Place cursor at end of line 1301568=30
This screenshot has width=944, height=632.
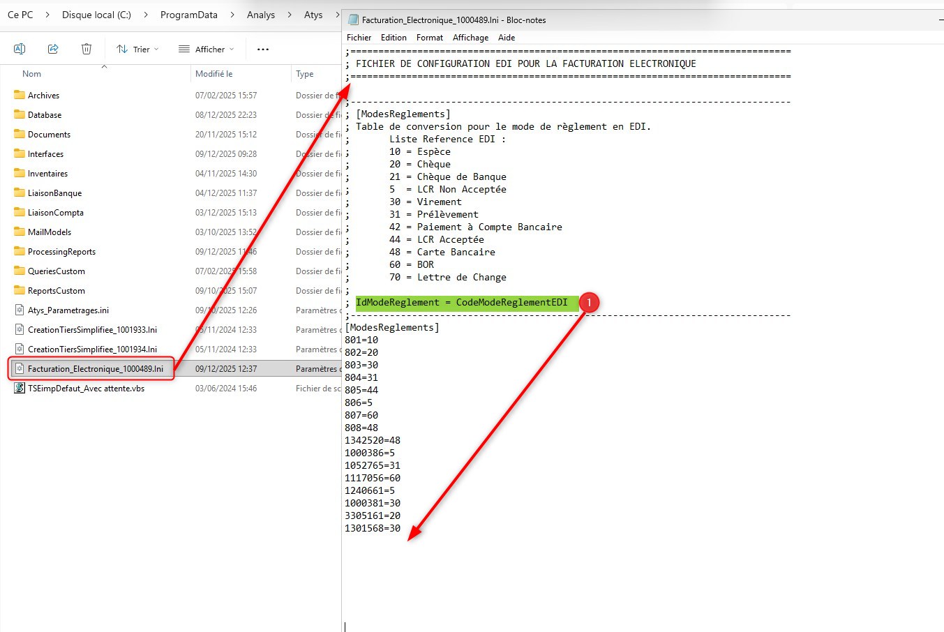click(401, 528)
